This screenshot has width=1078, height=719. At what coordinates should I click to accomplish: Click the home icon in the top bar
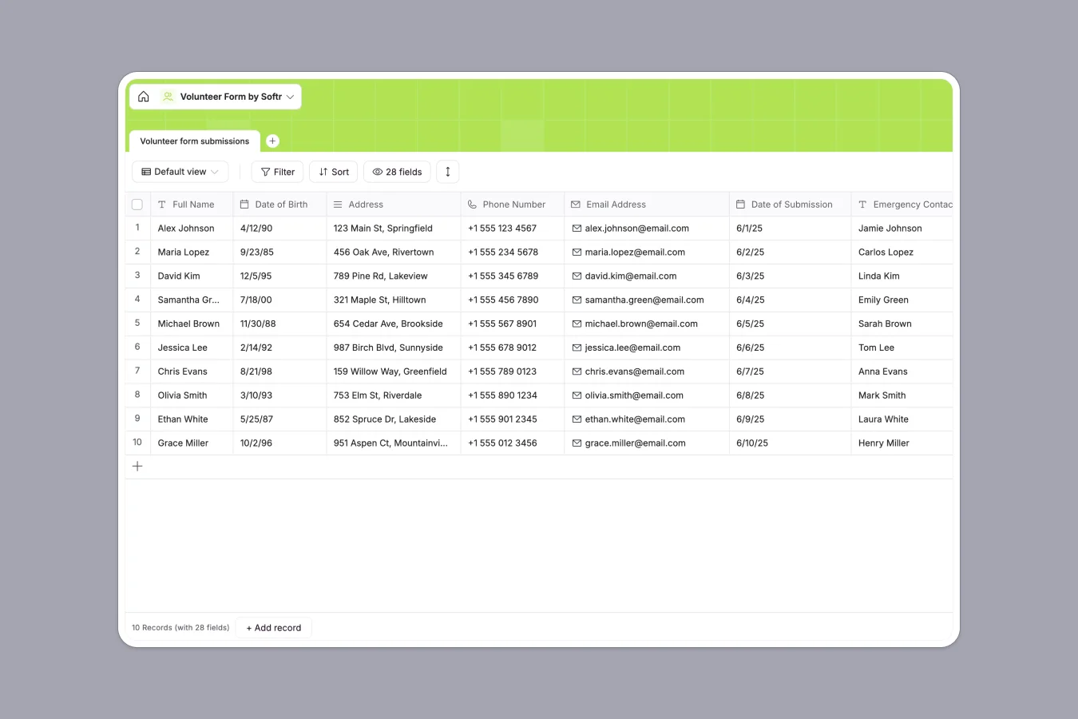(x=143, y=96)
